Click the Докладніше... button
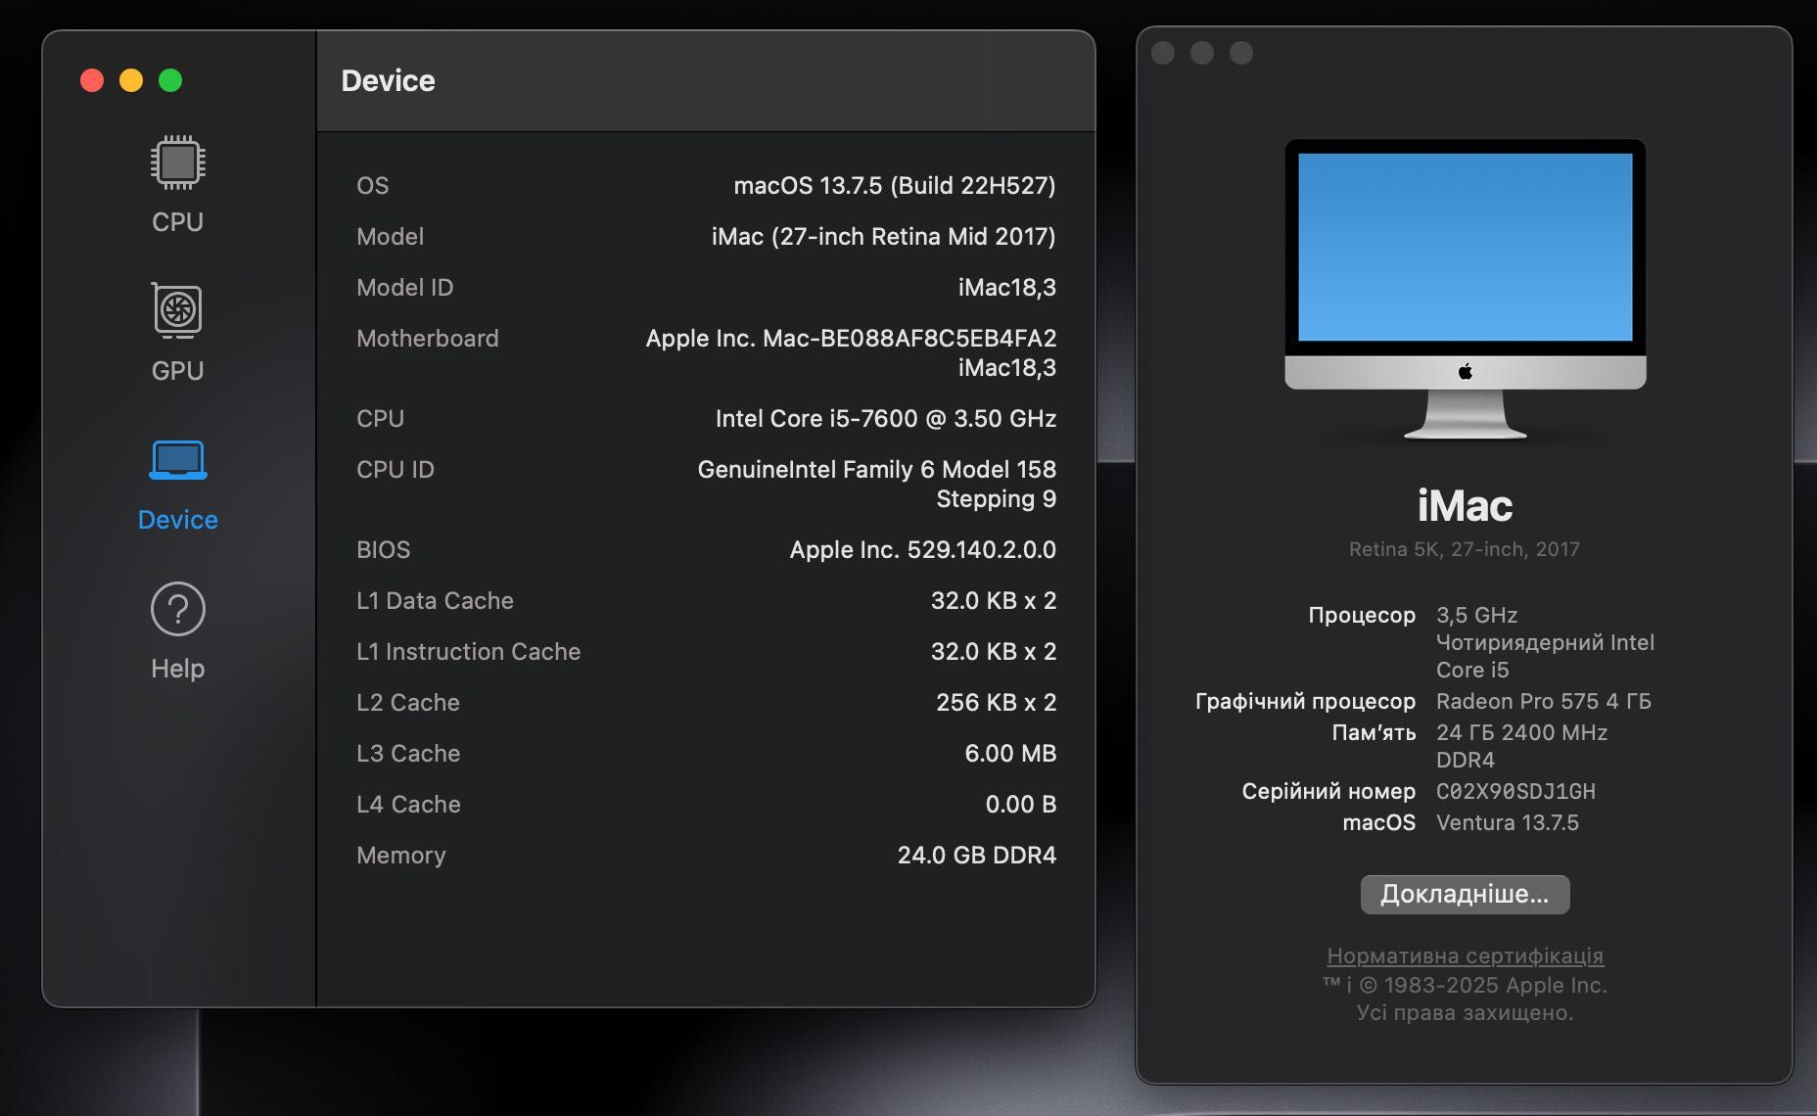This screenshot has height=1116, width=1817. click(x=1465, y=894)
